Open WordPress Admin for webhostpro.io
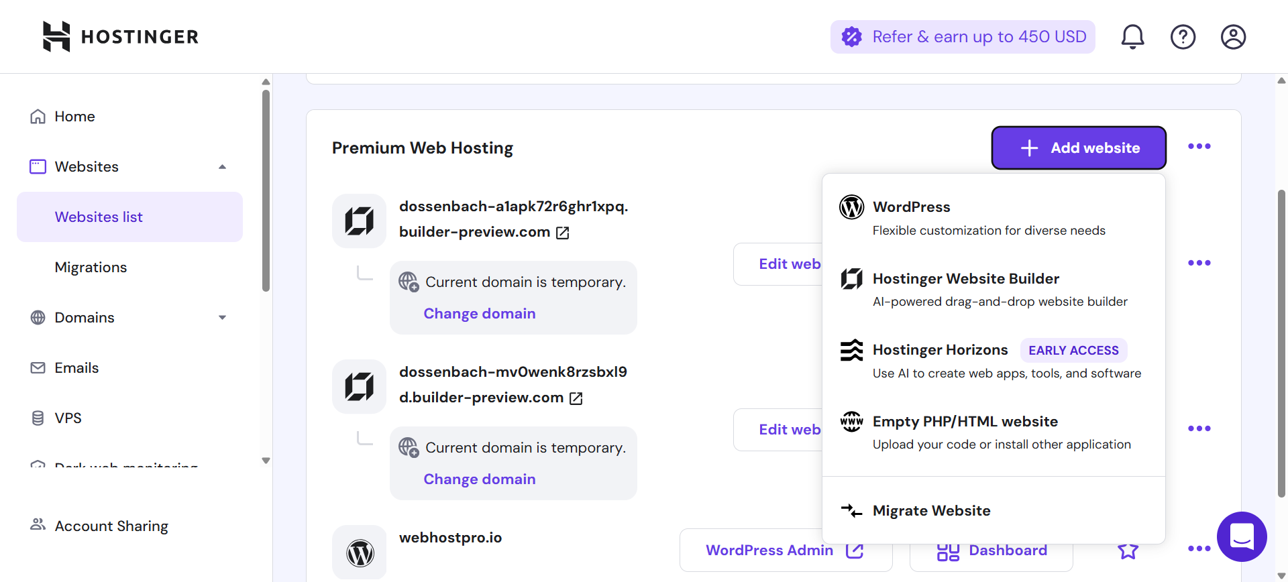This screenshot has height=582, width=1288. tap(786, 550)
